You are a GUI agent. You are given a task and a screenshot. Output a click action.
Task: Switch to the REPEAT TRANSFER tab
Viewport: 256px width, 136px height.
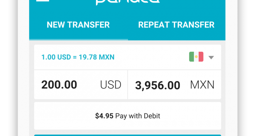point(176,25)
